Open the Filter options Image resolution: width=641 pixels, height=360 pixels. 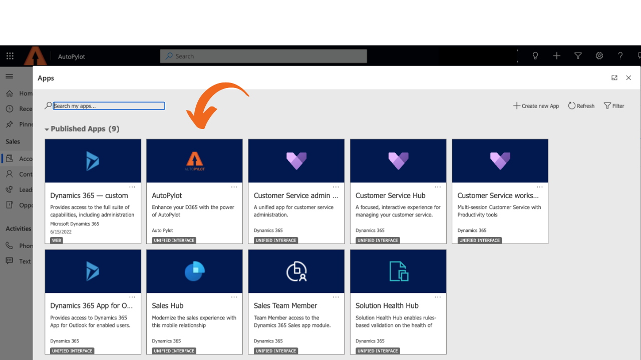614,106
